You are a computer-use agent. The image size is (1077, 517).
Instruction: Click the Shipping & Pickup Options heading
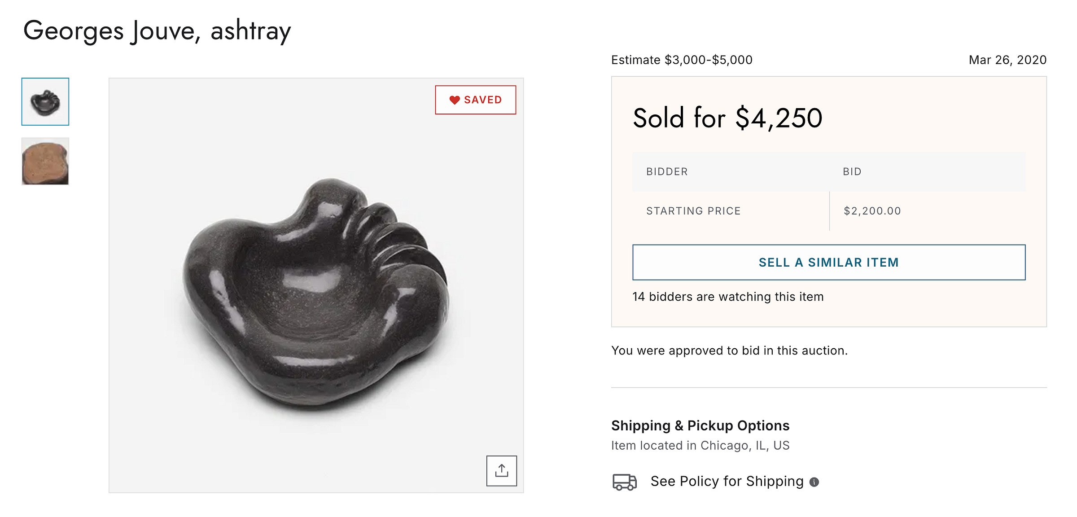pyautogui.click(x=700, y=425)
